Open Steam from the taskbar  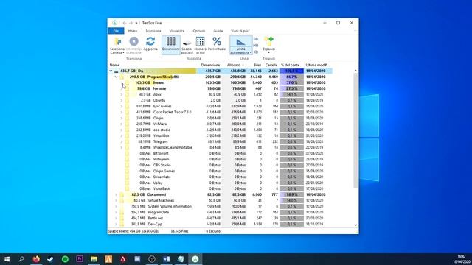[x=50, y=259]
